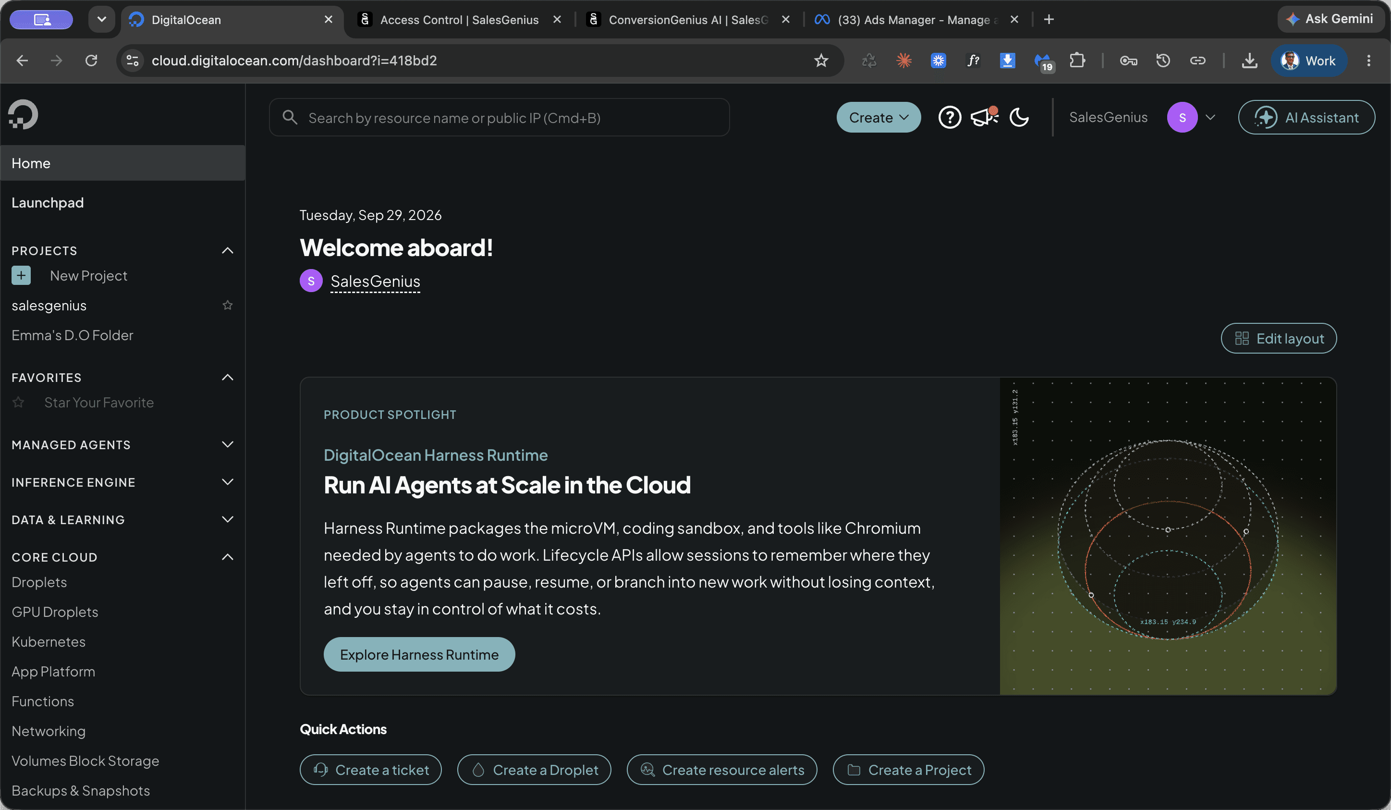The height and width of the screenshot is (810, 1391).
Task: Open the account dropdown chevron next to avatar
Action: coord(1210,117)
